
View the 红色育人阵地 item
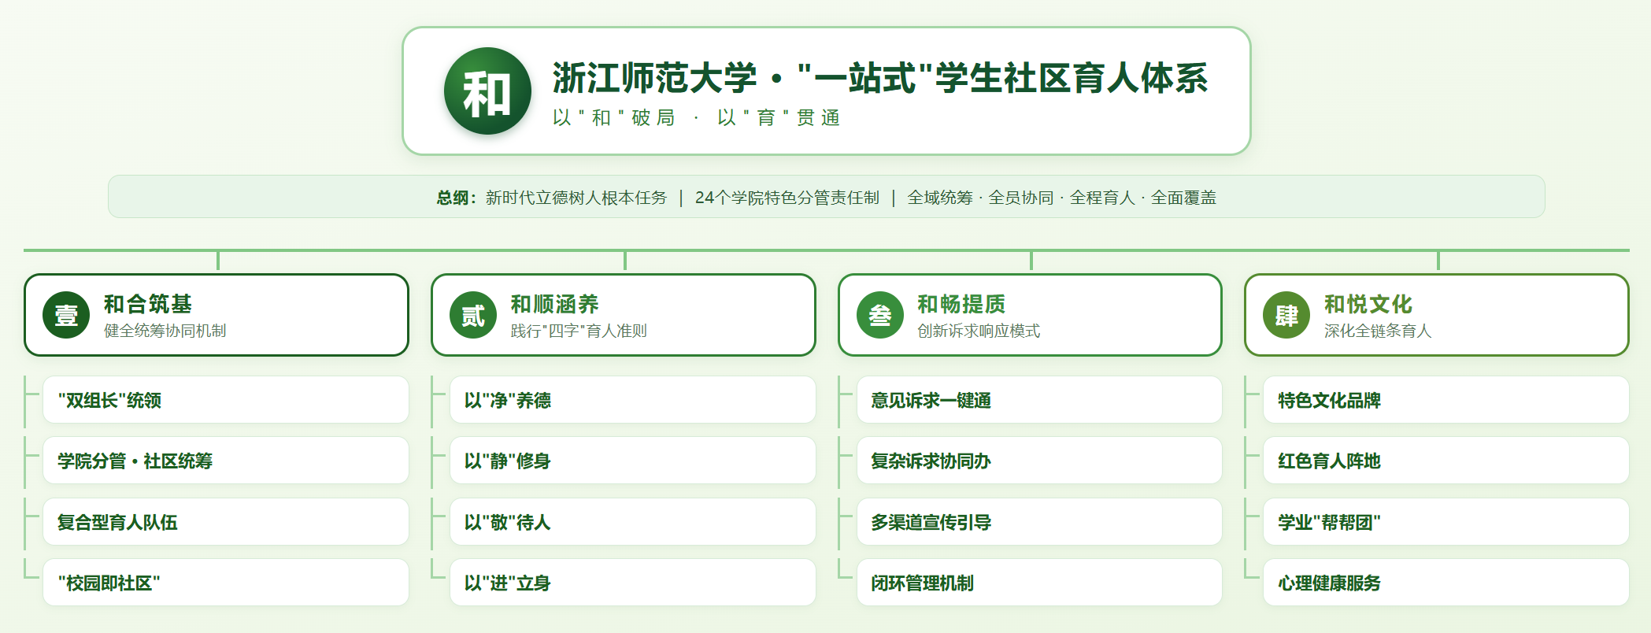point(1446,461)
